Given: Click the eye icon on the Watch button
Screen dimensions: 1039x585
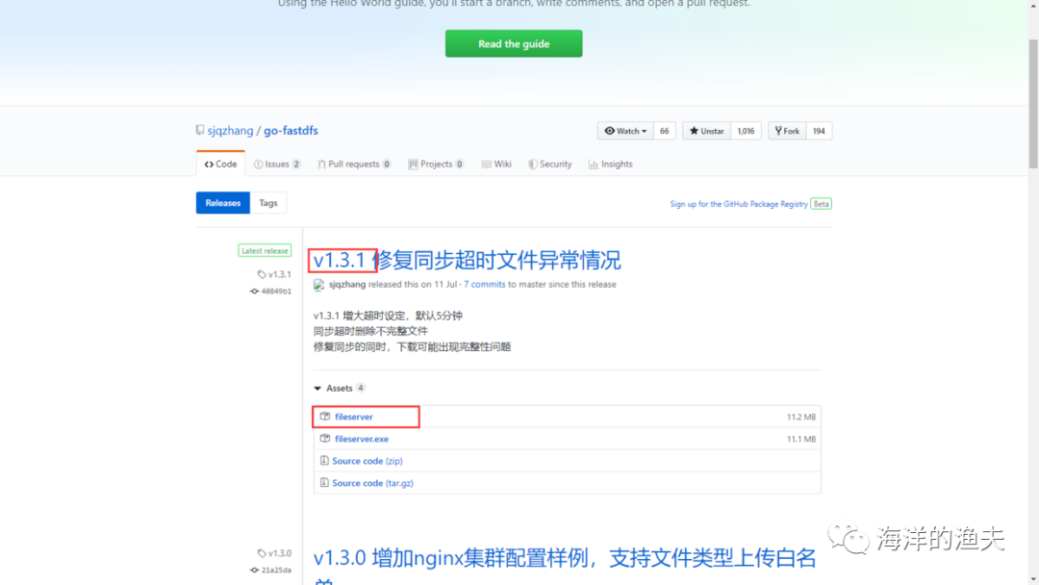Looking at the screenshot, I should [x=610, y=131].
